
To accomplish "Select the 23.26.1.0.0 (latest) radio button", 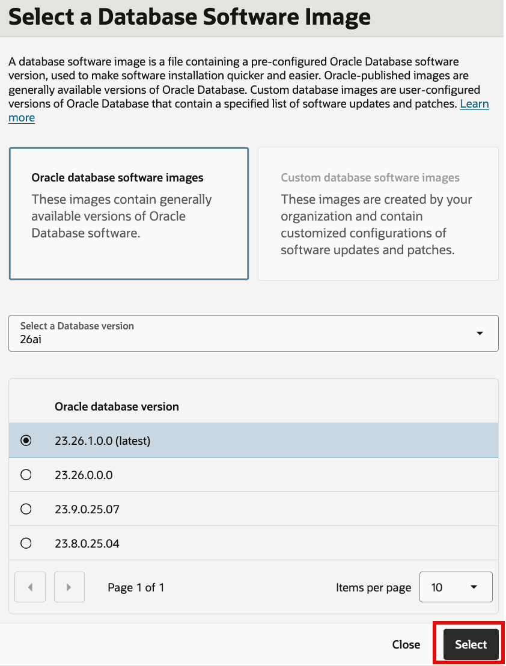I will 26,441.
